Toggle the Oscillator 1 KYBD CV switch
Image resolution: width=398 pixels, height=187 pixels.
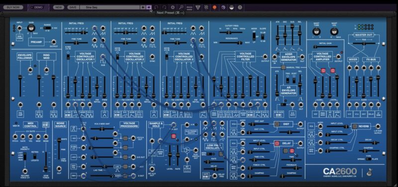tap(68, 57)
